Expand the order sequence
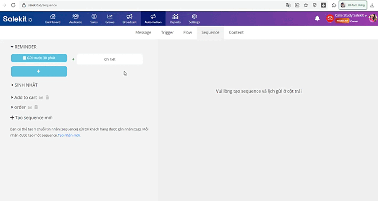The image size is (378, 201). pos(18,107)
